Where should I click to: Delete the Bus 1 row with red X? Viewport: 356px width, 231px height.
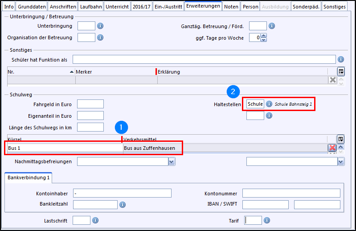coord(332,148)
